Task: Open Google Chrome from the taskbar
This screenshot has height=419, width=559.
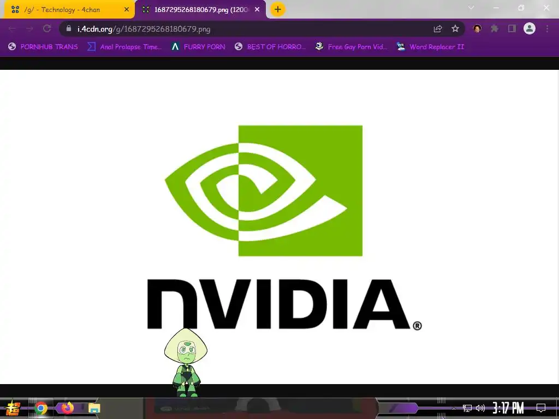Action: (x=41, y=408)
